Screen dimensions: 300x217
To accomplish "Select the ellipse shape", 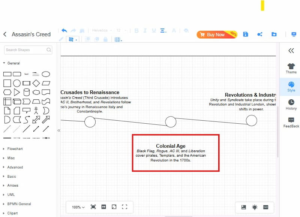I will coord(46,74).
